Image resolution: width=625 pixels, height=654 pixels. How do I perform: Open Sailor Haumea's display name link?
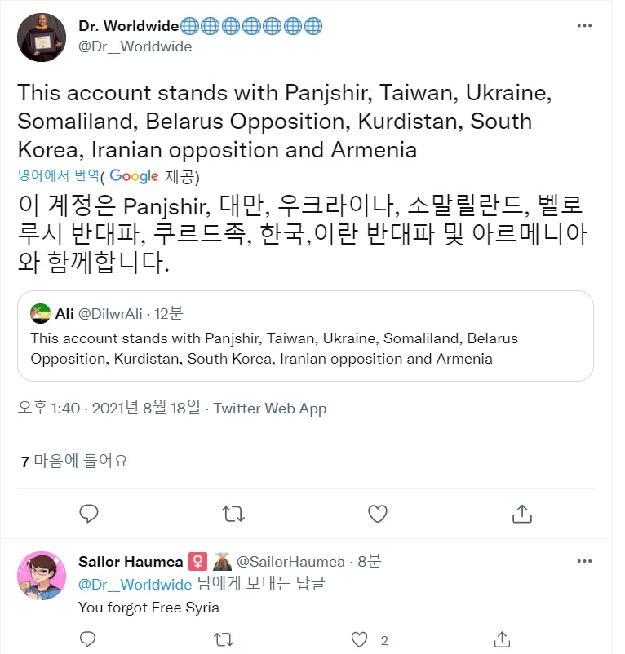click(129, 562)
